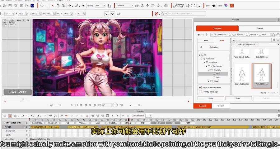
Task: Toggle the full screen brackets icon
Action: coord(193,6)
